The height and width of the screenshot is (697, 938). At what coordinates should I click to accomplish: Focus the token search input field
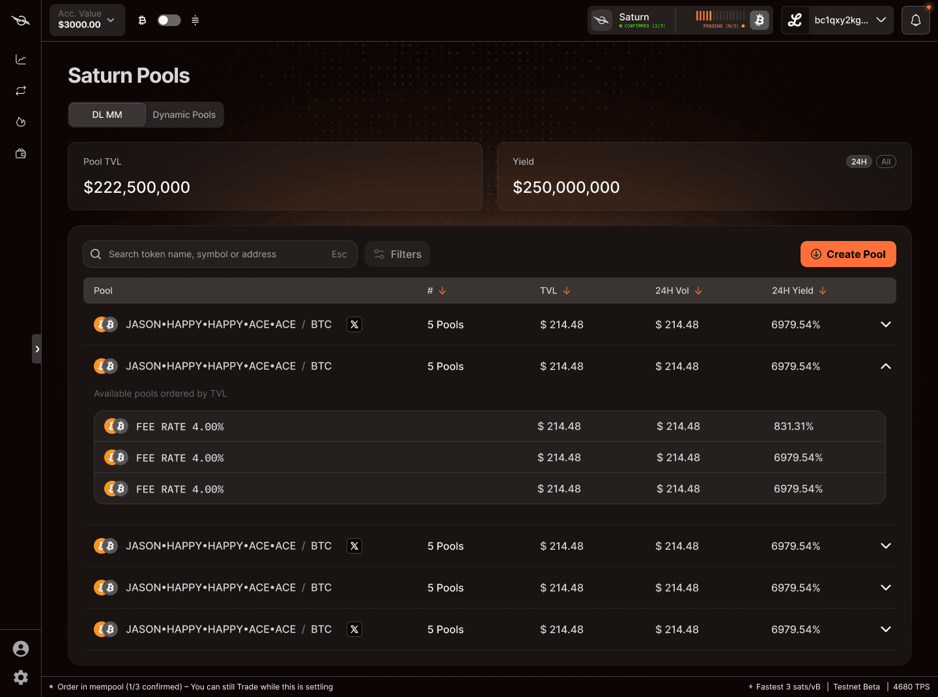pos(220,254)
